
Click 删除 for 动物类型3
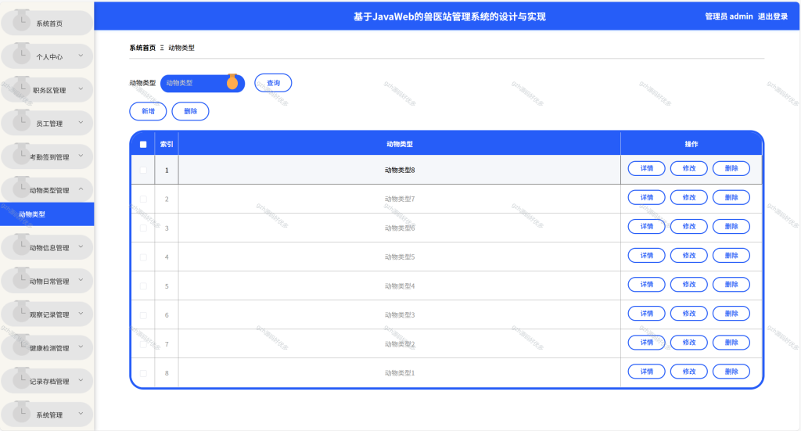pyautogui.click(x=731, y=314)
